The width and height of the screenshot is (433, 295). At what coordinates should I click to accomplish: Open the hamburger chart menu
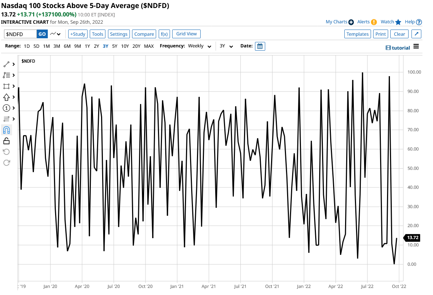coord(416,46)
